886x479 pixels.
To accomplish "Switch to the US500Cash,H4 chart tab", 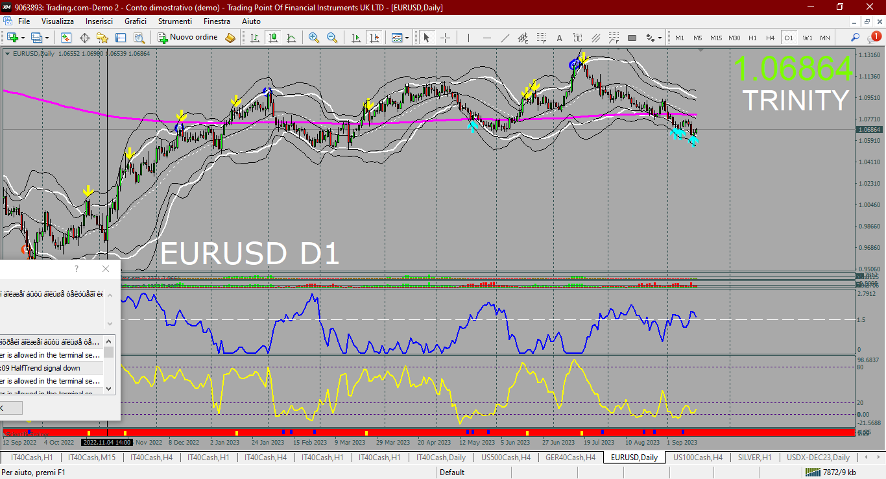I will (x=505, y=457).
